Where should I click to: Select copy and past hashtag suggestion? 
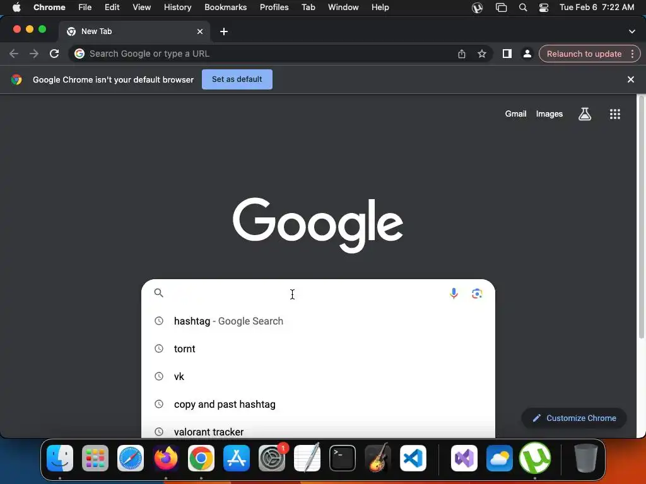[318, 404]
